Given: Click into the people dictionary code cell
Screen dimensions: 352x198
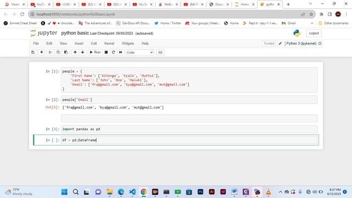Looking at the screenshot, I should [189, 80].
